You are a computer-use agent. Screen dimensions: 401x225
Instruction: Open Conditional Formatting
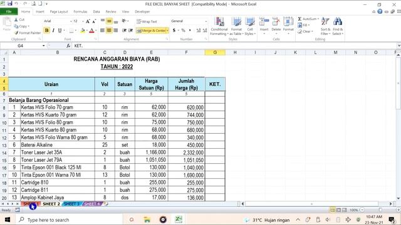(219, 26)
